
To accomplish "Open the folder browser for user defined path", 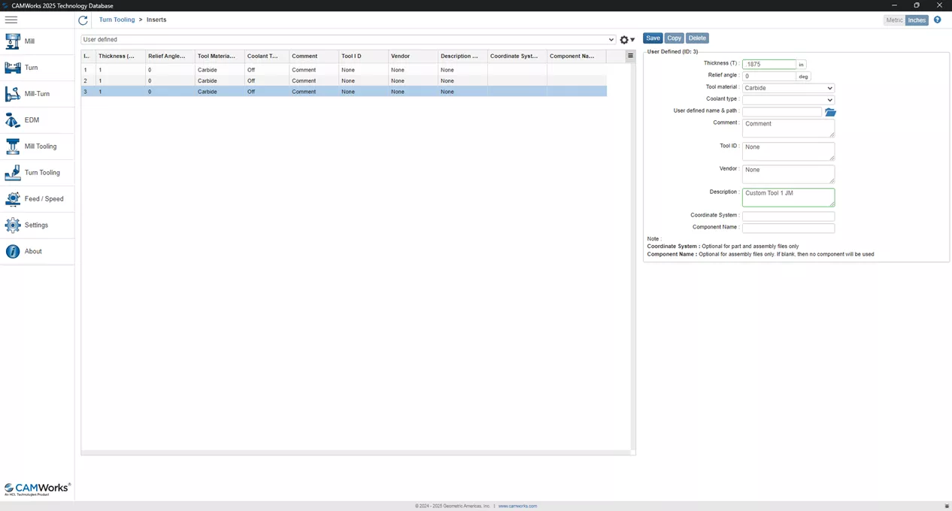I will click(830, 111).
